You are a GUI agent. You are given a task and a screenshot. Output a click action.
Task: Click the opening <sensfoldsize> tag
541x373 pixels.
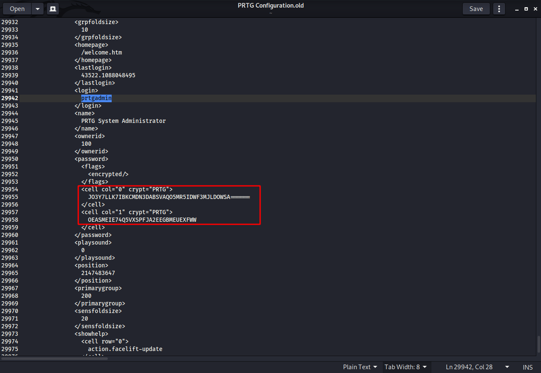pyautogui.click(x=98, y=311)
